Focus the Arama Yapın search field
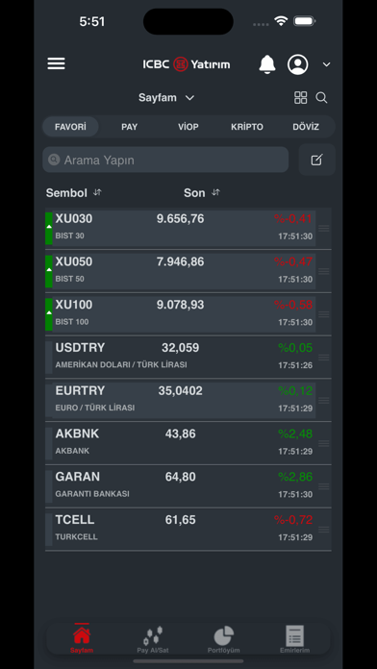Viewport: 377px width, 669px height. tap(165, 160)
